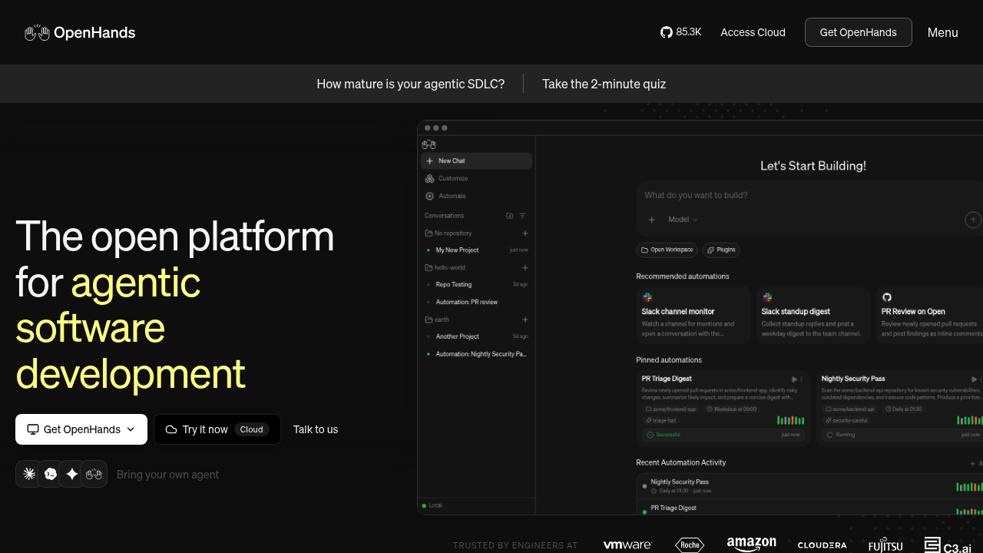Click the send arrow in the prompt box
Image resolution: width=983 pixels, height=553 pixels.
(973, 220)
